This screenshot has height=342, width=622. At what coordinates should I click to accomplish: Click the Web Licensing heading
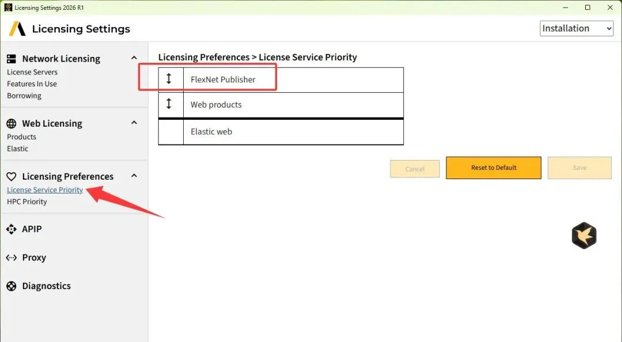pyautogui.click(x=52, y=124)
